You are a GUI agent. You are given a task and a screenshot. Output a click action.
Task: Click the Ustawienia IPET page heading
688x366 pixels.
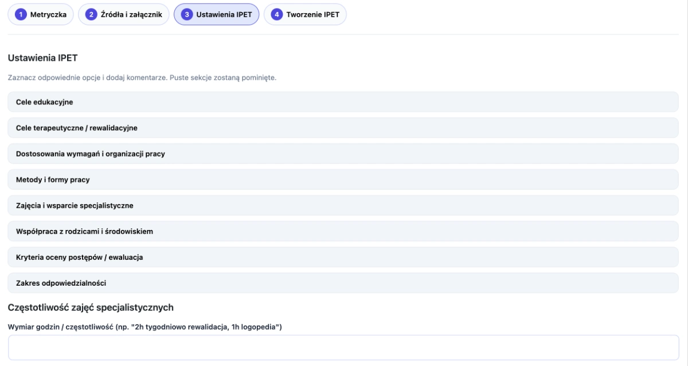point(42,58)
